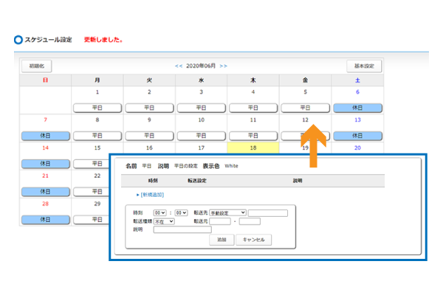443x295 pixels.
Task: Select 休日 button under Saturday June 6
Action: click(357, 108)
